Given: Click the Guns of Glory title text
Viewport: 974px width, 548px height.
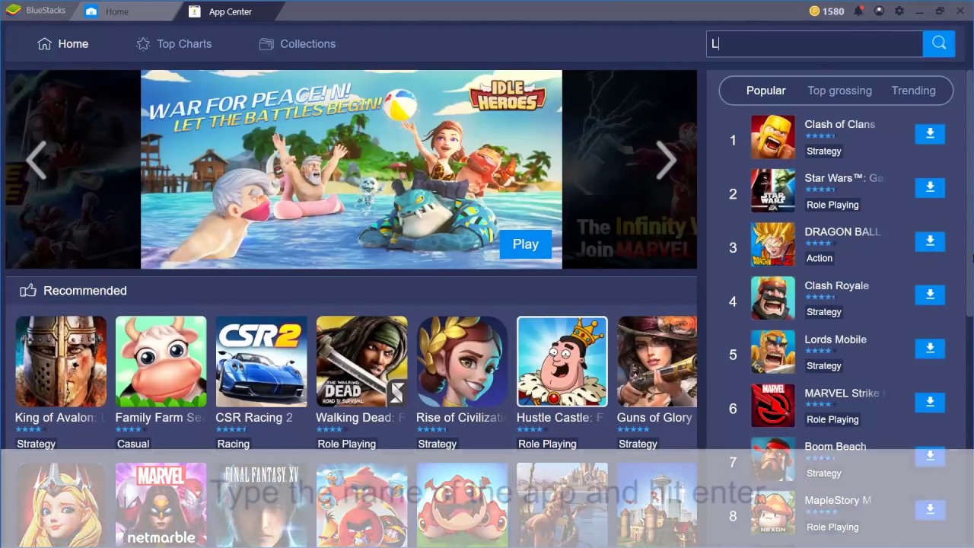Looking at the screenshot, I should (654, 417).
